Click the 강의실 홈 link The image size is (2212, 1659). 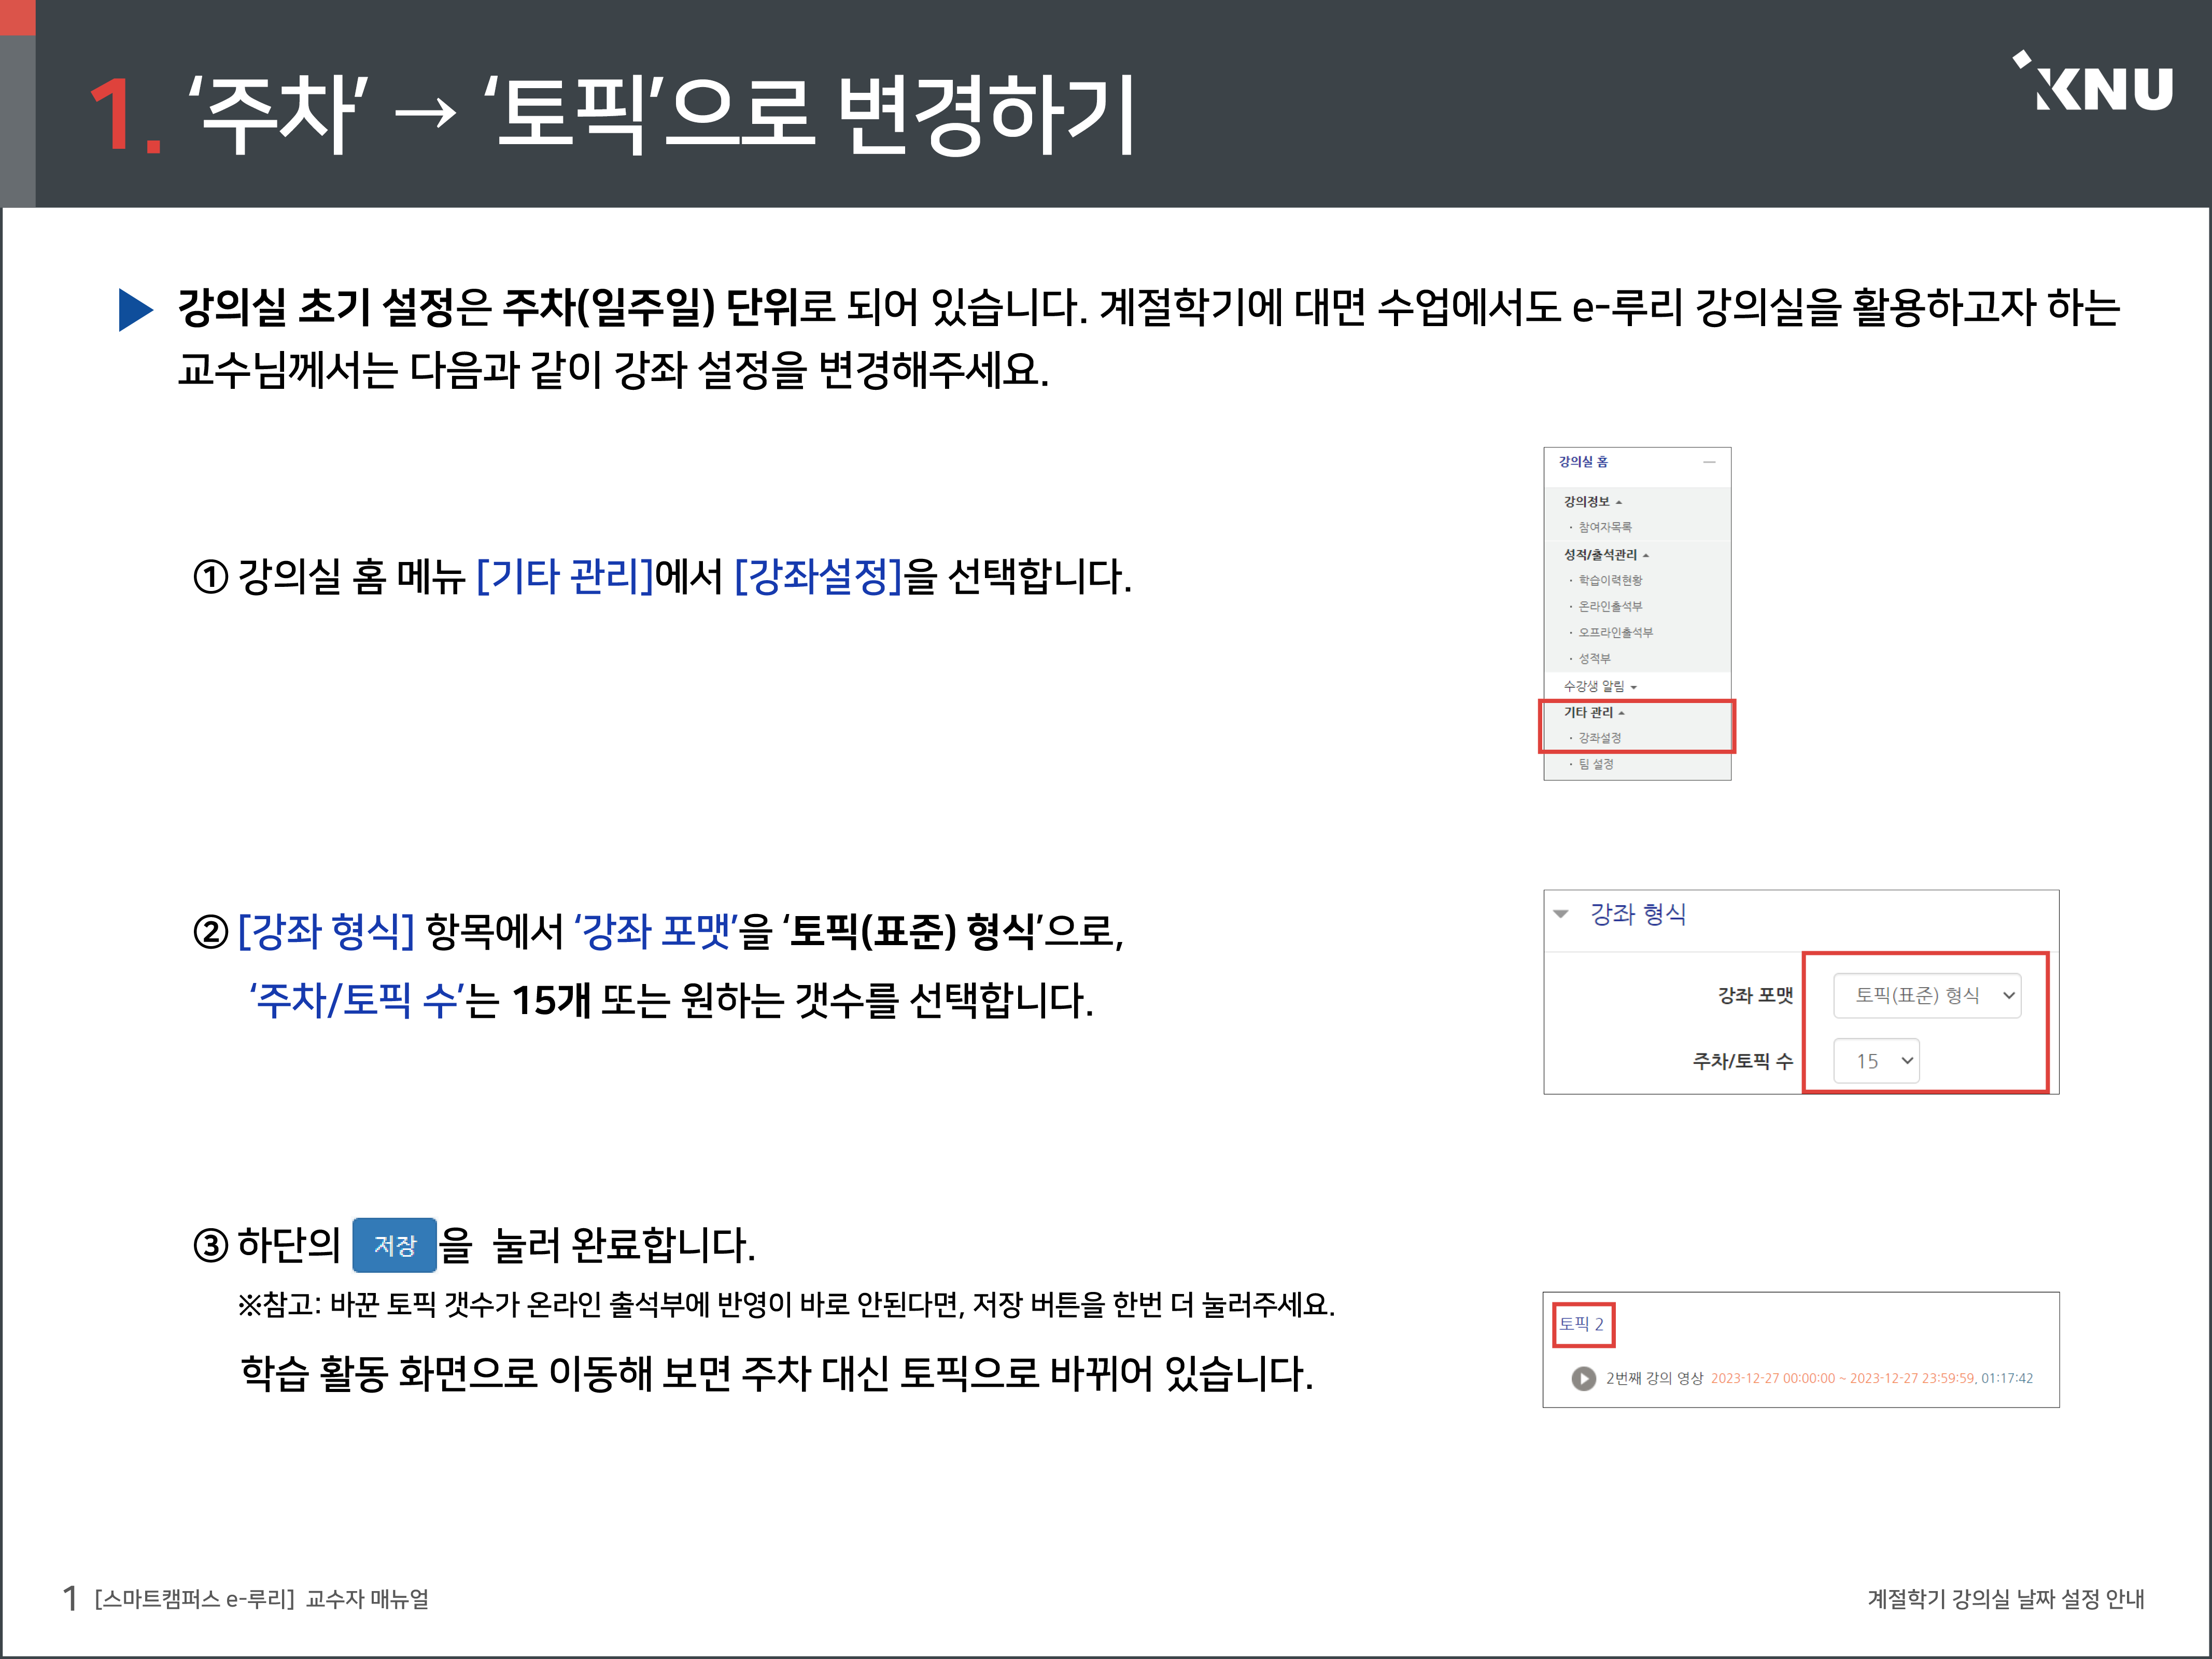[1583, 462]
